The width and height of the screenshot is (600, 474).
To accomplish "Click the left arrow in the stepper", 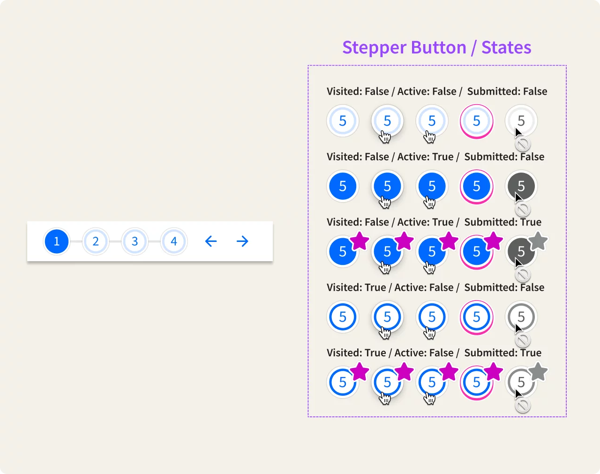I will coord(211,241).
